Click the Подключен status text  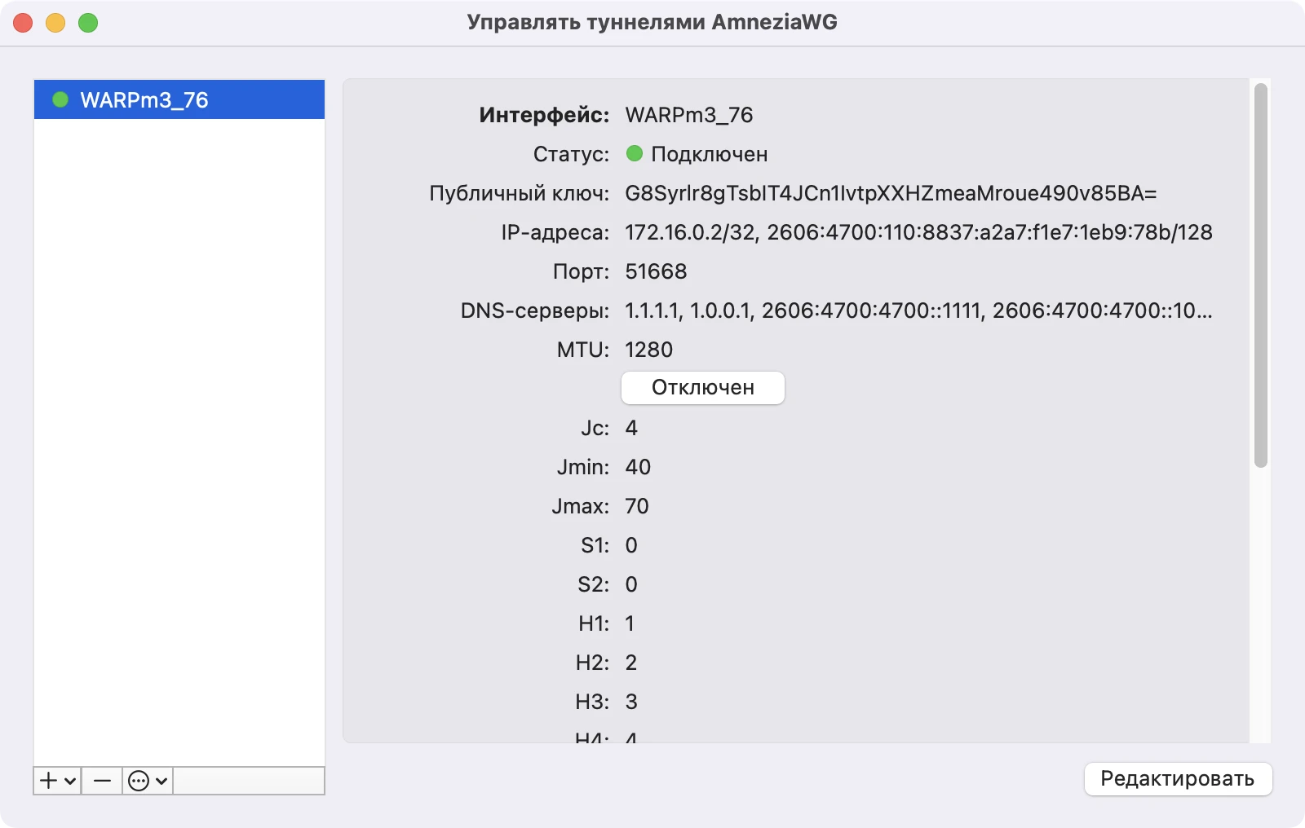[x=710, y=154]
